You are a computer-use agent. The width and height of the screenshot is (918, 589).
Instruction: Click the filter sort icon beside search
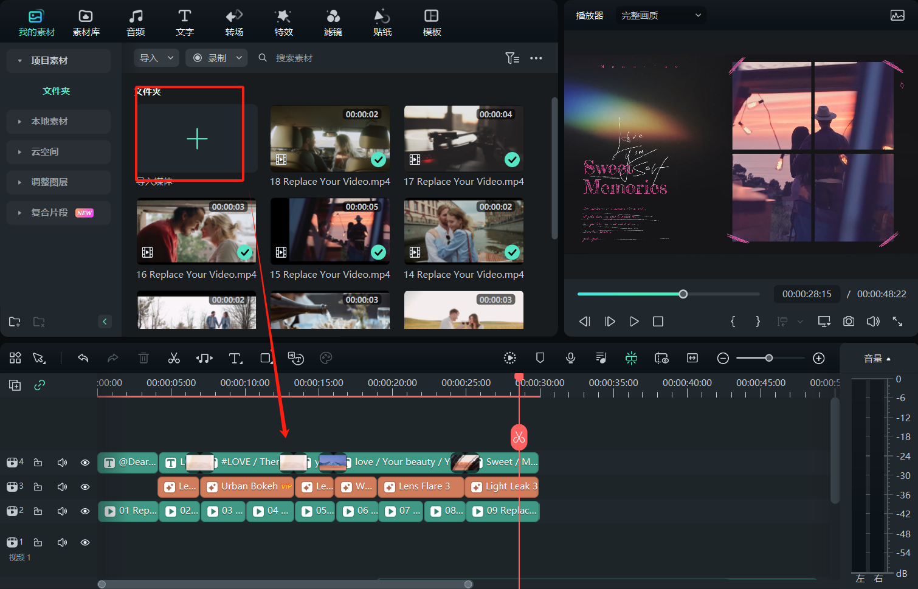pos(512,58)
